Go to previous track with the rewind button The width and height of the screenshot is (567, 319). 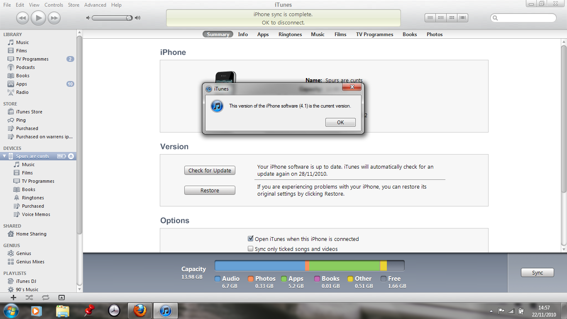22,18
